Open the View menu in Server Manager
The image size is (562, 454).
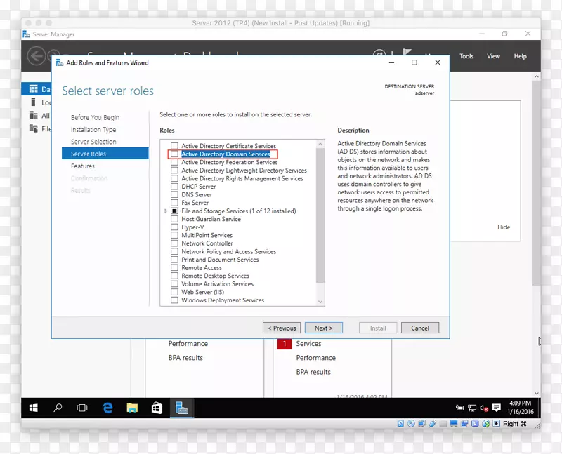coord(493,56)
